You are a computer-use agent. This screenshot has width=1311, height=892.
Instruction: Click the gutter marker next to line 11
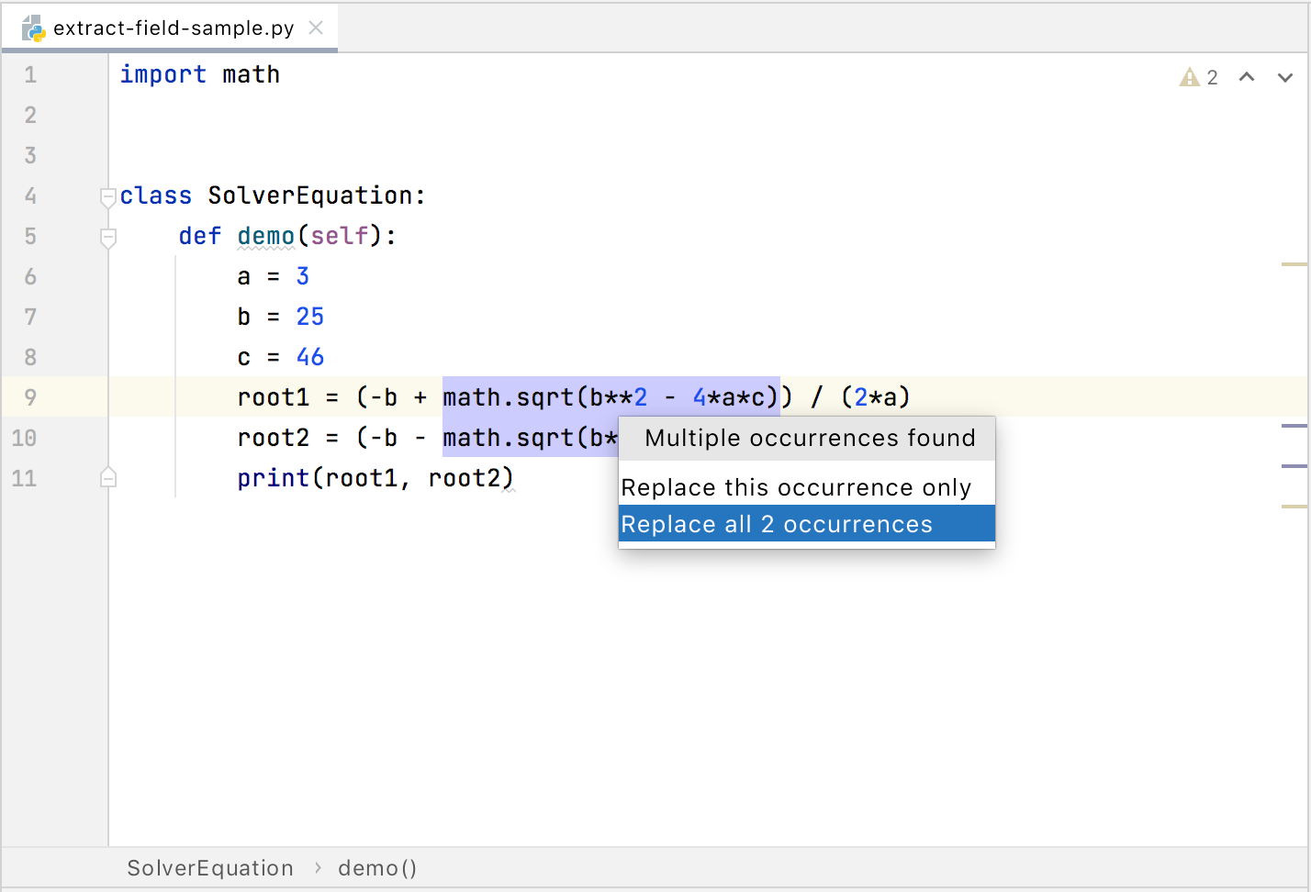(x=107, y=477)
